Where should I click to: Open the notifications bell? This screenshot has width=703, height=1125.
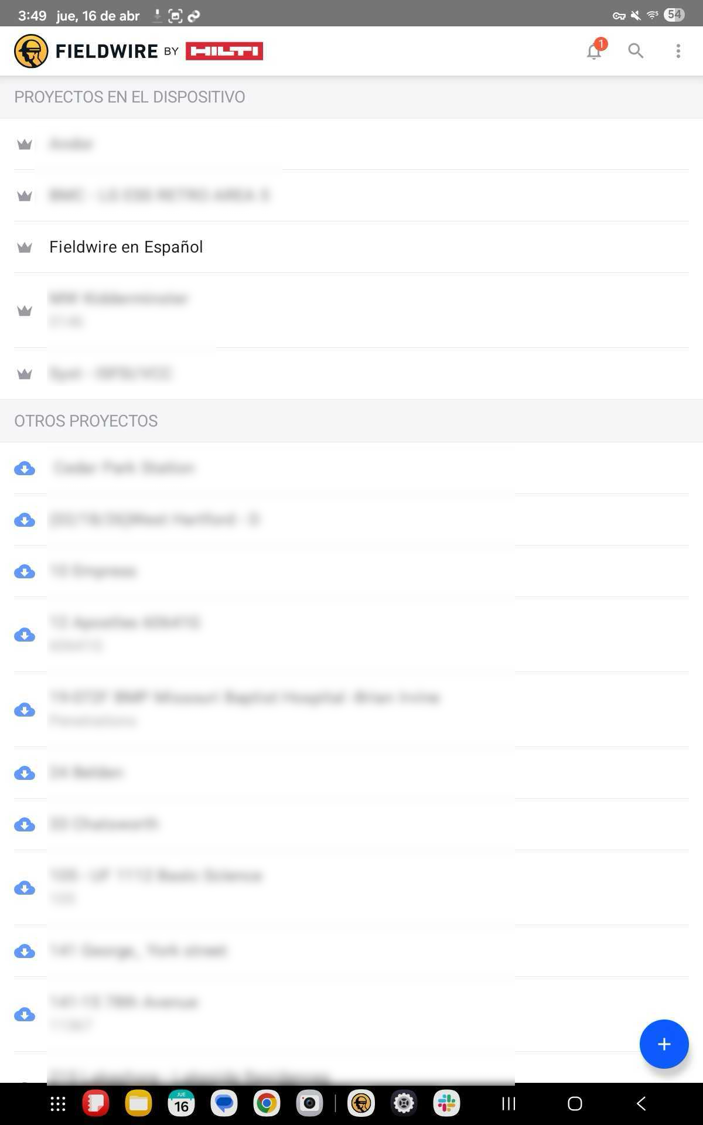595,51
